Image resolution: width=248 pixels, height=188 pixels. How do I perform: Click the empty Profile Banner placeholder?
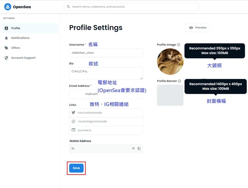point(170,95)
